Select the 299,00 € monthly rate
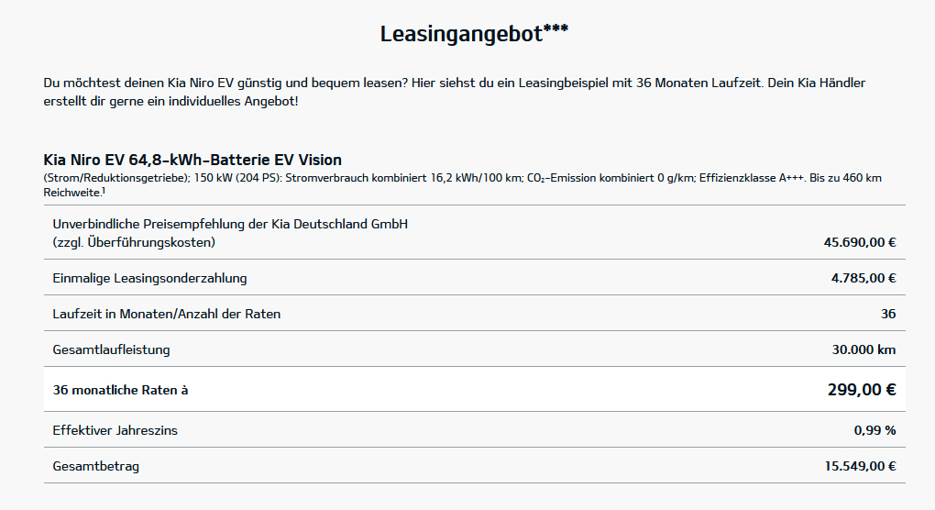Screen dimensions: 935x510 pos(861,390)
